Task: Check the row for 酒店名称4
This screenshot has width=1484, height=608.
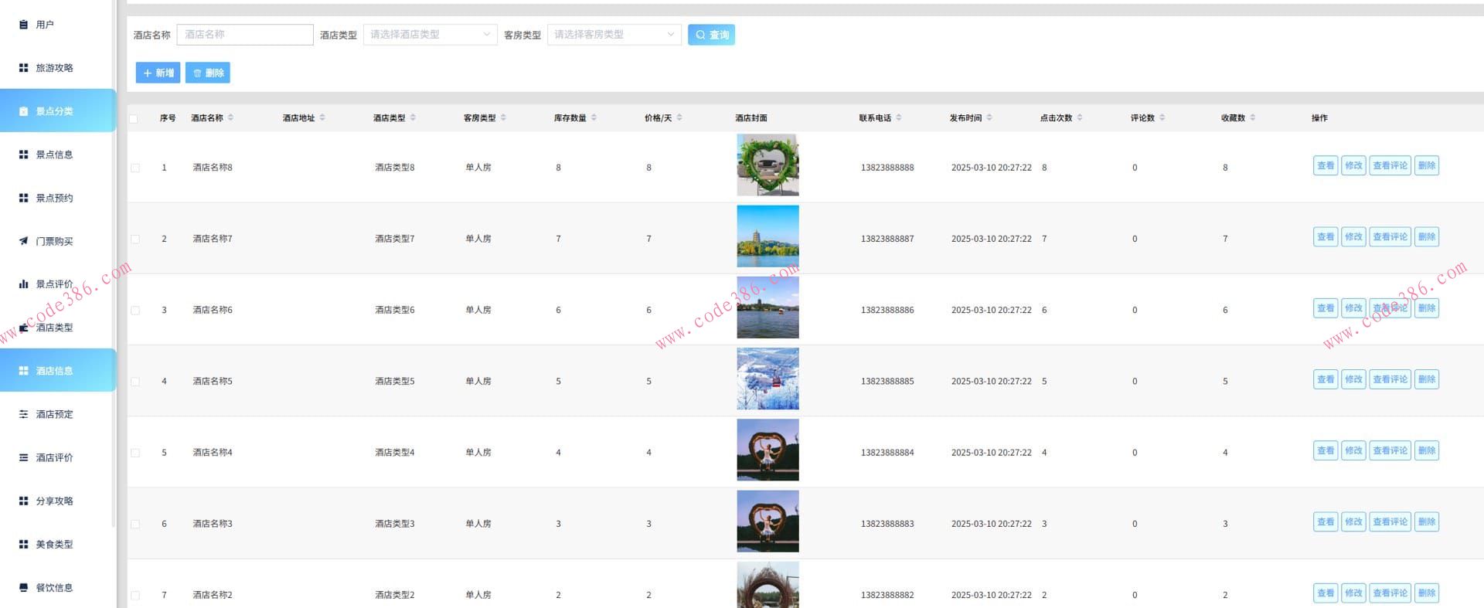Action: pos(135,453)
